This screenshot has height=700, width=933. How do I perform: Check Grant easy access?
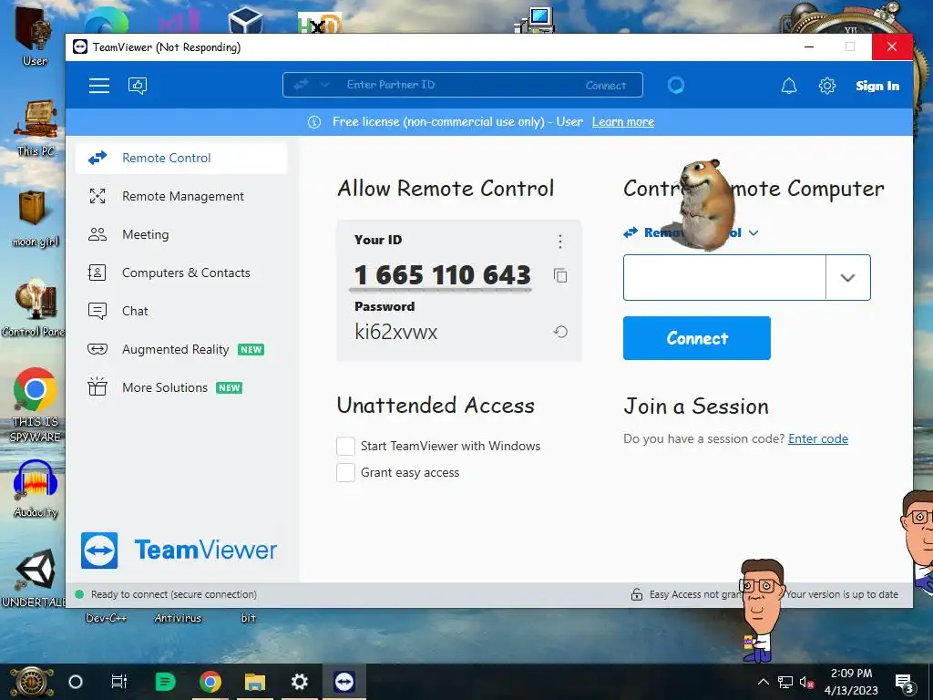[345, 473]
